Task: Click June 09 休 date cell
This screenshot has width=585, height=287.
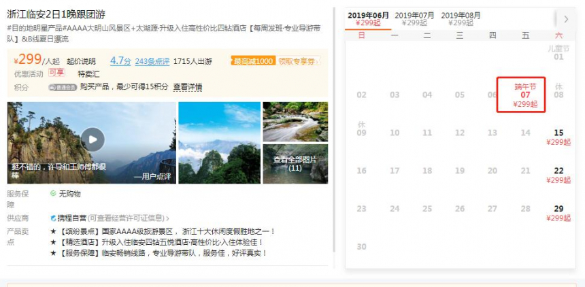Action: pyautogui.click(x=361, y=129)
